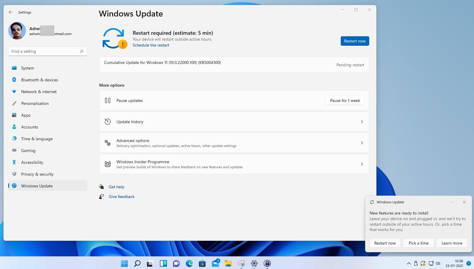The width and height of the screenshot is (474, 269).
Task: Click the Advanced options gears icon
Action: tap(108, 143)
